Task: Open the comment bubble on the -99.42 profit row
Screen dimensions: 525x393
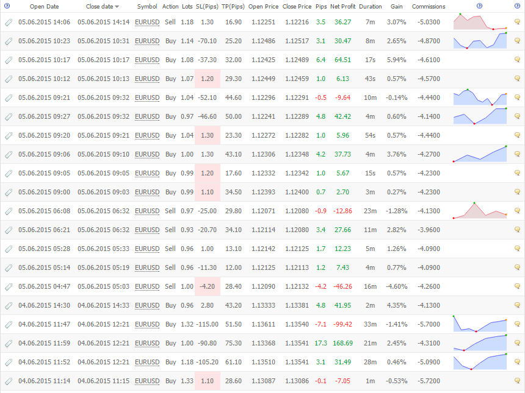Action: pos(517,324)
